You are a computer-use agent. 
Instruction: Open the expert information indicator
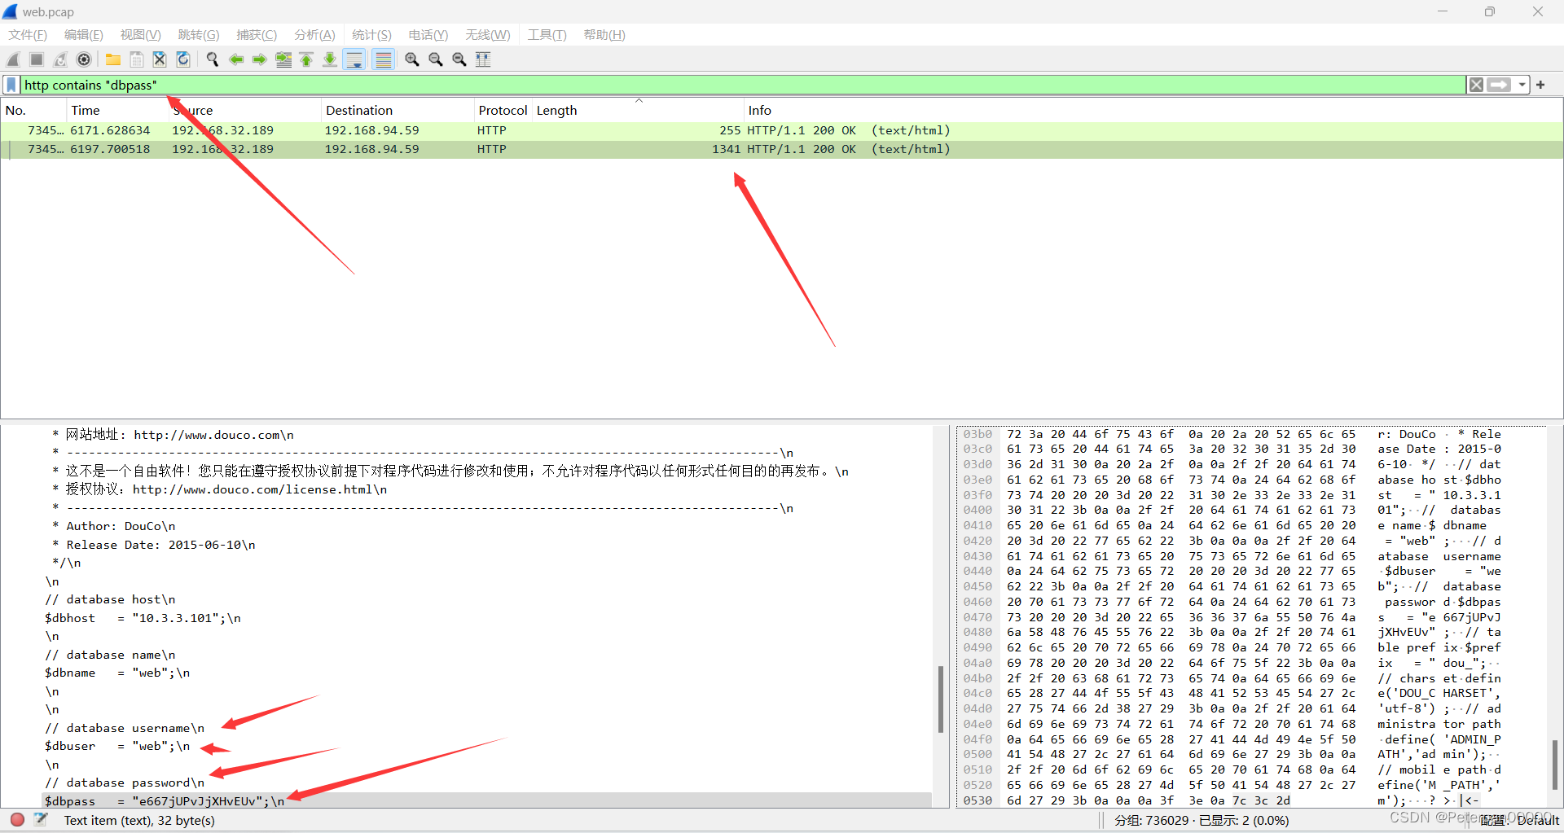[x=17, y=820]
